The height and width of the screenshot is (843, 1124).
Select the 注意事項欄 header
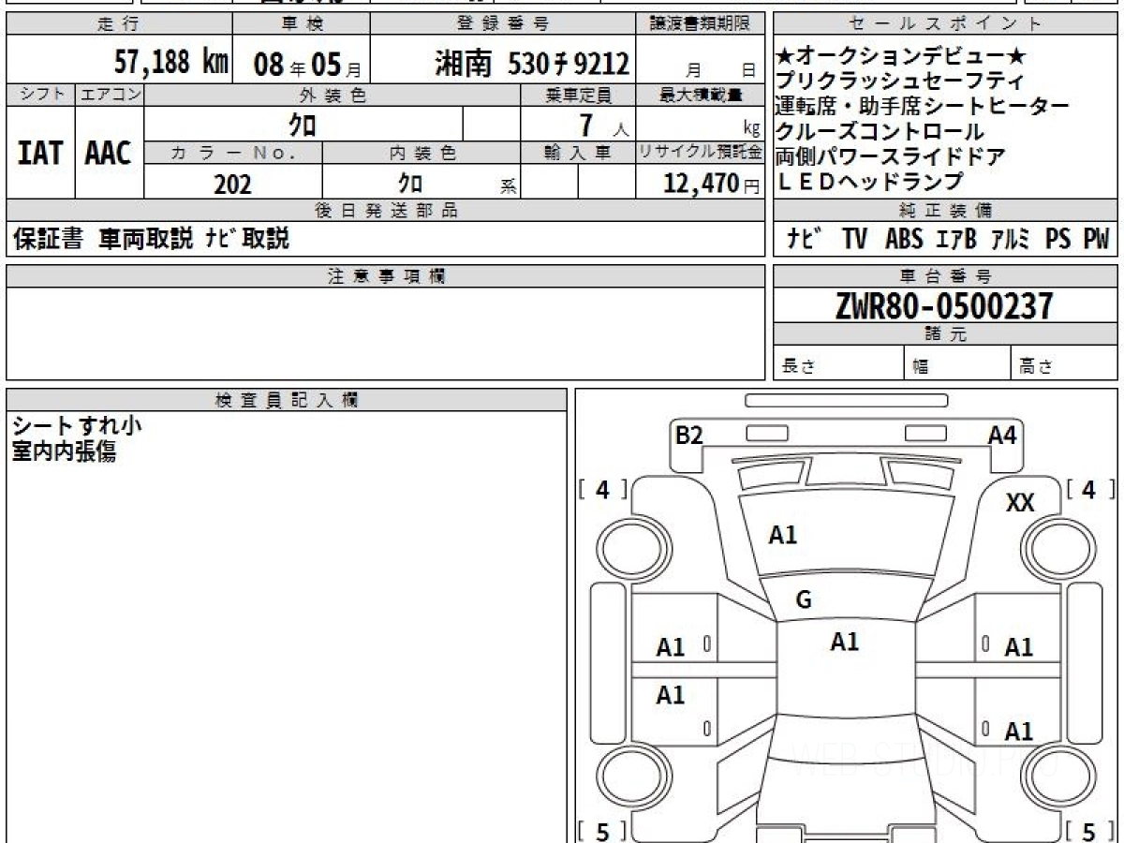point(385,275)
